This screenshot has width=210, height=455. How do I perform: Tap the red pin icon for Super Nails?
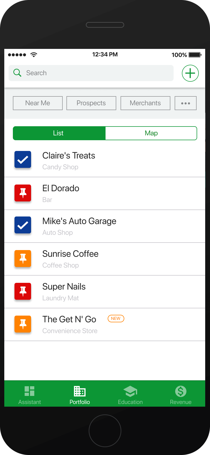pos(23,291)
